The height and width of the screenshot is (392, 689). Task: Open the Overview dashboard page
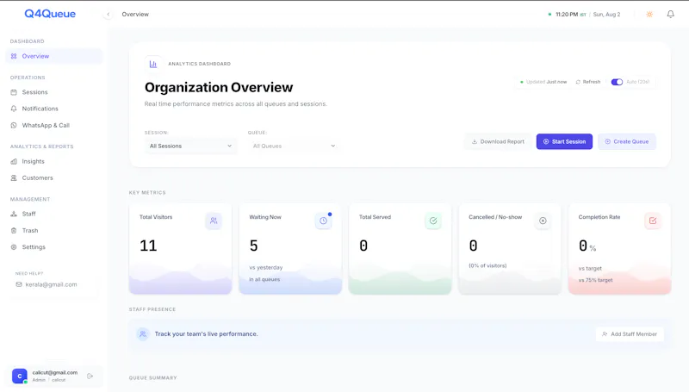point(54,56)
